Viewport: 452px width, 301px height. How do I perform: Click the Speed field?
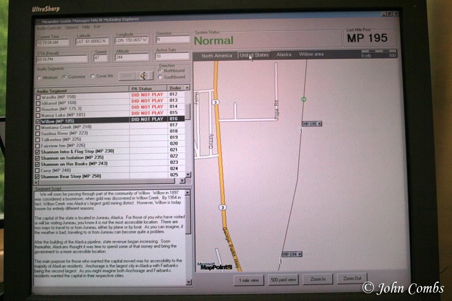(101, 58)
